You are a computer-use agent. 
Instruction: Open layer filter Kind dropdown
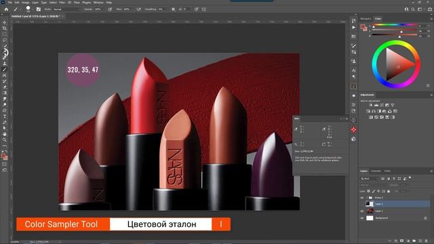pos(369,179)
